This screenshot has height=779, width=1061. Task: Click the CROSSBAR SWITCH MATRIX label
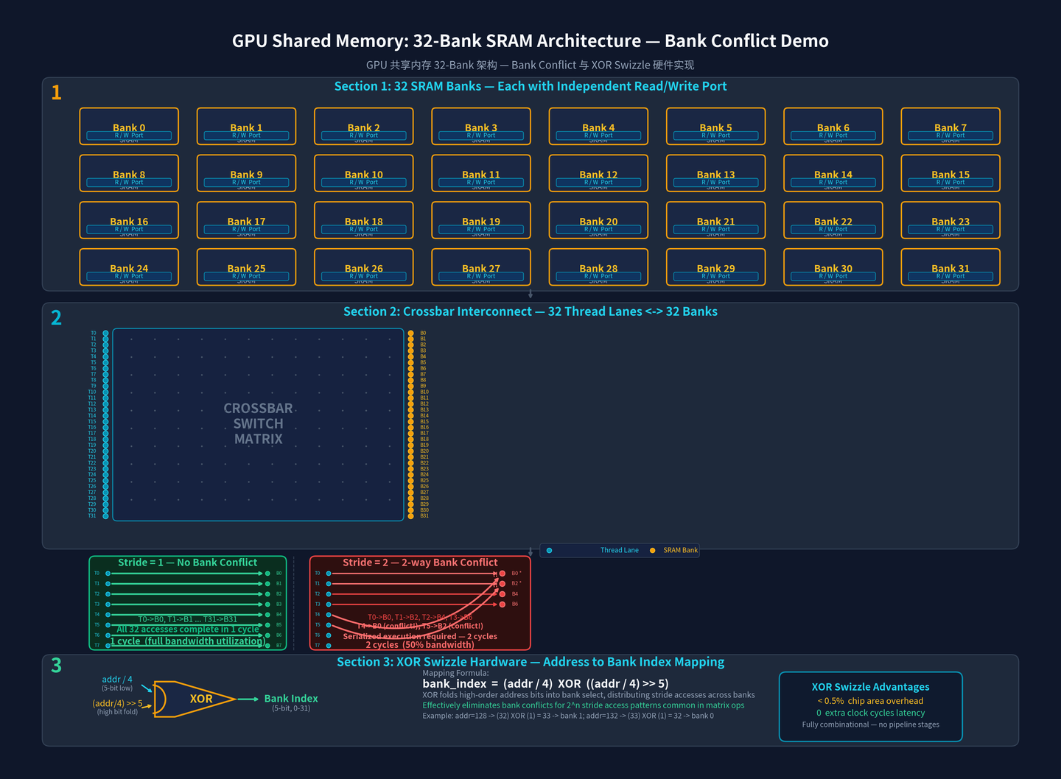point(259,423)
